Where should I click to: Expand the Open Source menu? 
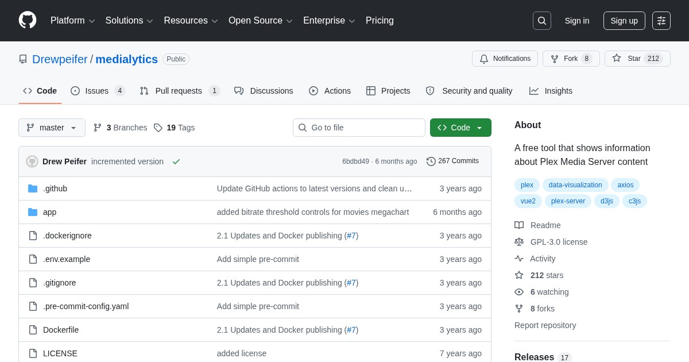pos(261,21)
